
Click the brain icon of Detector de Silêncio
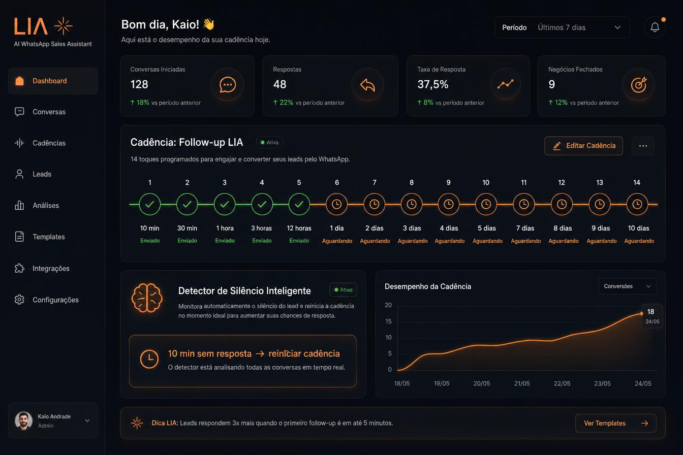(x=147, y=298)
